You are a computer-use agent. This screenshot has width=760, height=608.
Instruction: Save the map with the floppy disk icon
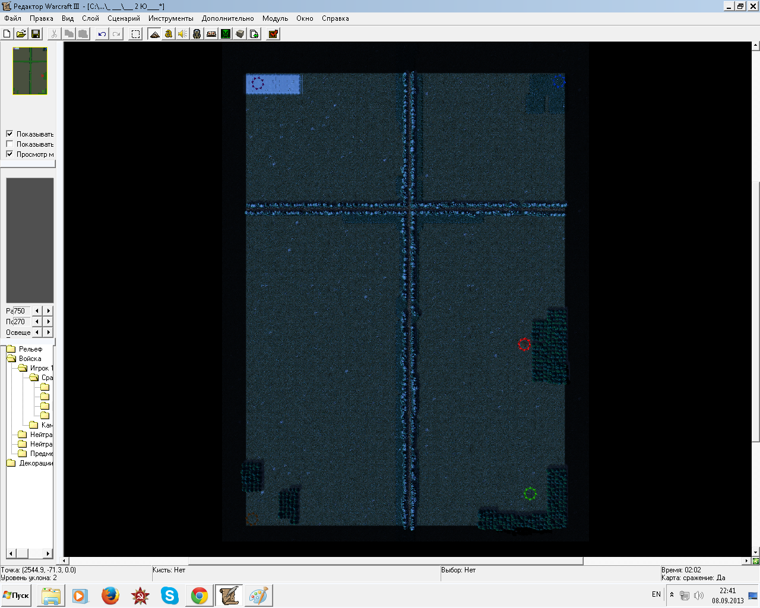(35, 34)
